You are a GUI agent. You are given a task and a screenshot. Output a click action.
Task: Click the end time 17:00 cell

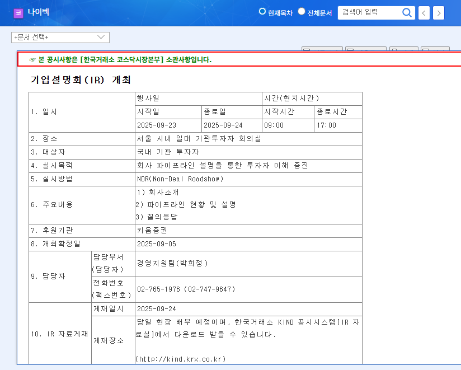coord(338,125)
